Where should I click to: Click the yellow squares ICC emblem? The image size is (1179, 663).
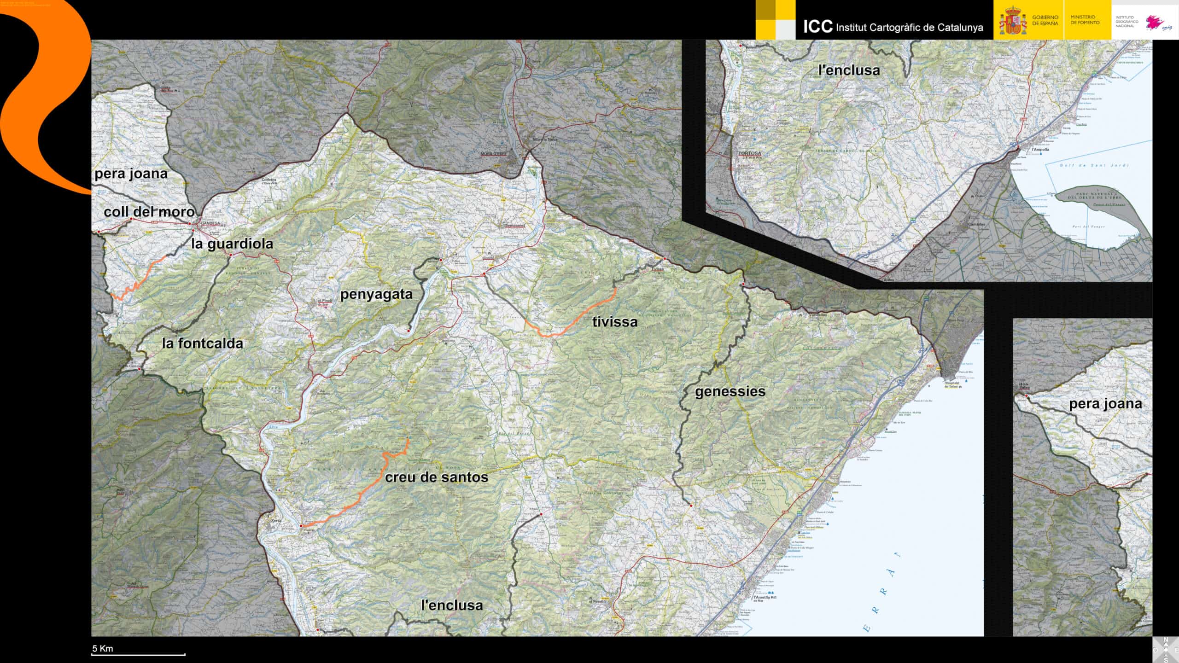pyautogui.click(x=775, y=19)
